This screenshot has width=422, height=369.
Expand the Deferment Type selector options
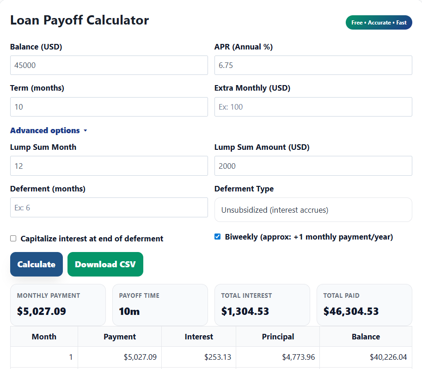313,209
